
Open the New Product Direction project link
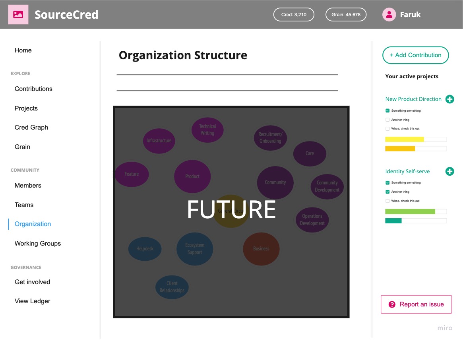coord(413,99)
